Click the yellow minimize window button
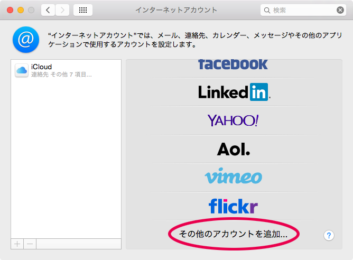Image resolution: width=353 pixels, height=260 pixels. pyautogui.click(x=21, y=10)
